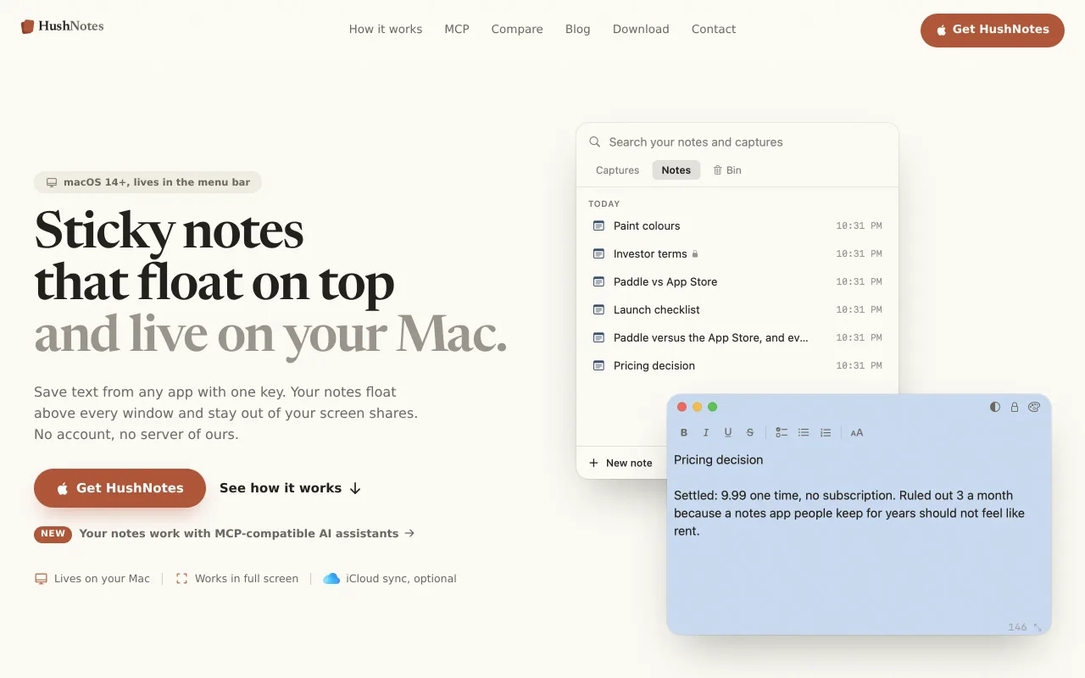Click the Works in full screen label
This screenshot has width=1085, height=678.
[x=247, y=579]
